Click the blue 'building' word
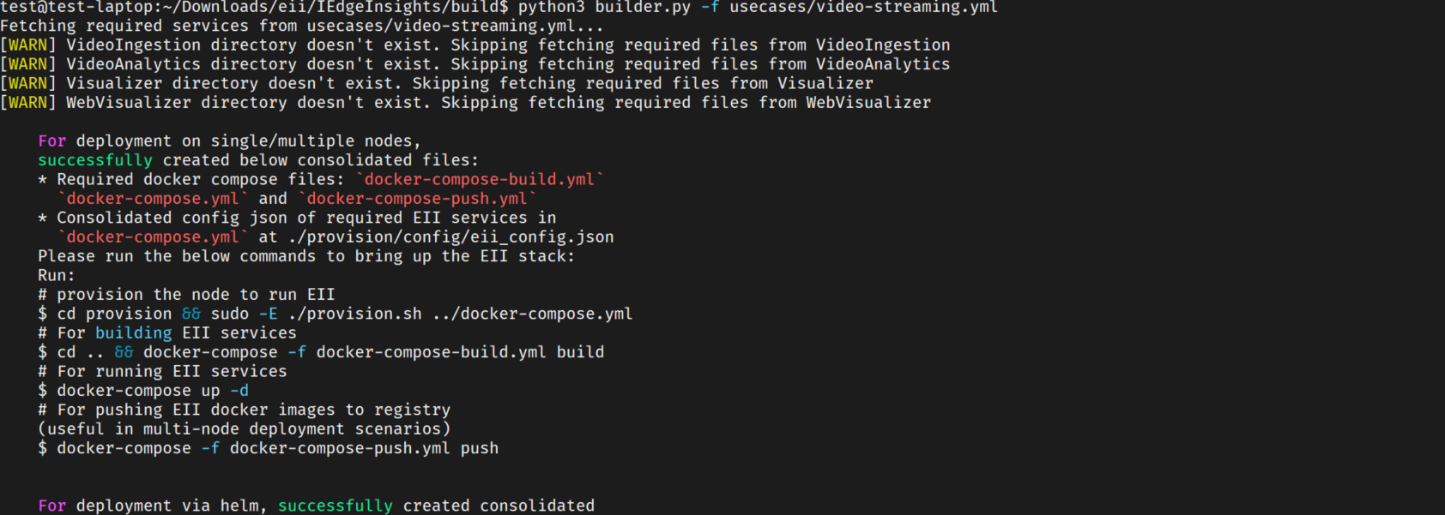Image resolution: width=1445 pixels, height=515 pixels. tap(134, 333)
